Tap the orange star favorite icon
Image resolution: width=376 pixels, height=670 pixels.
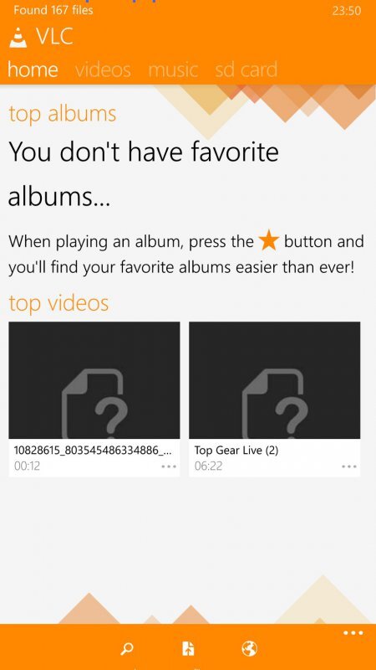click(269, 240)
